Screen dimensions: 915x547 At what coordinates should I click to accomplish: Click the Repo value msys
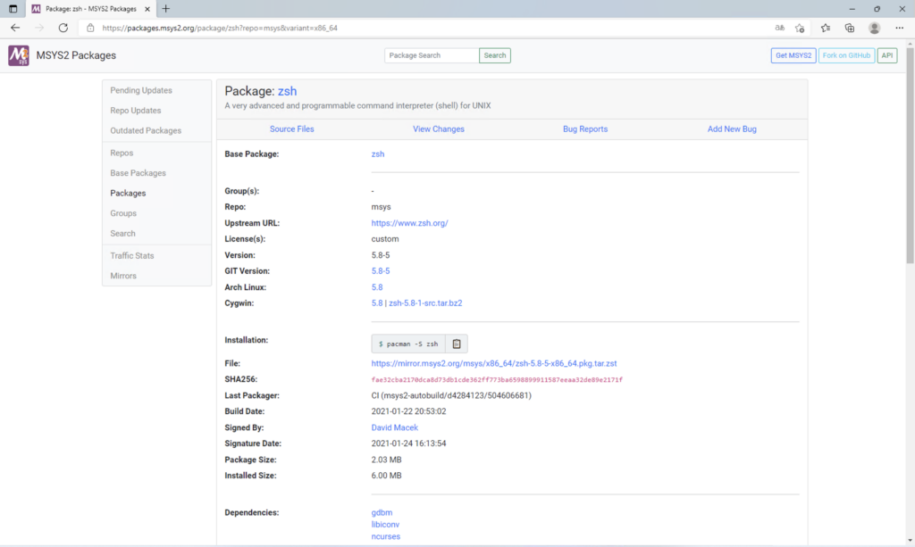[x=381, y=207]
